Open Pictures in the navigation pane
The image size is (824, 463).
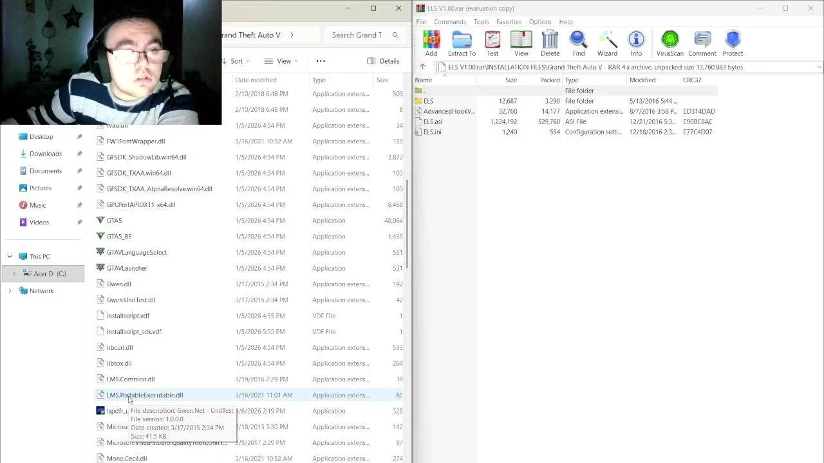40,188
